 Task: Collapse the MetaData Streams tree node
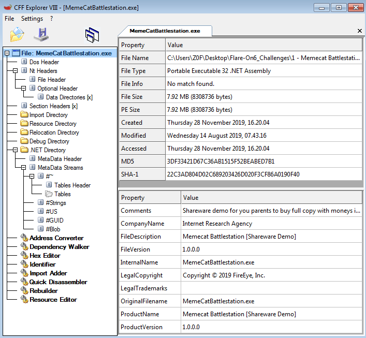coord(24,168)
